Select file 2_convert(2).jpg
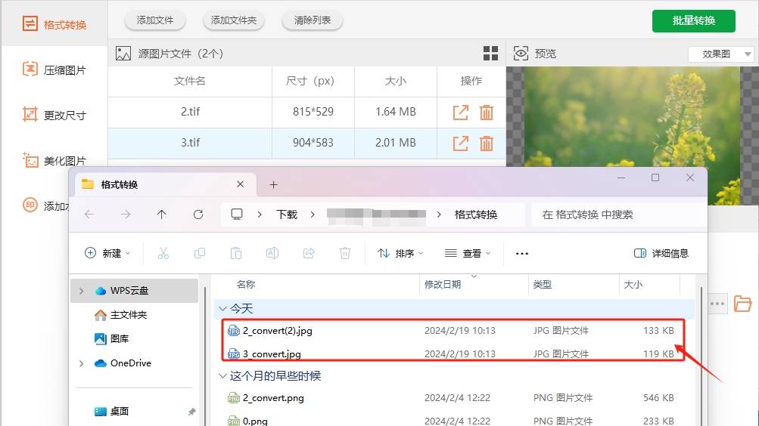Screen dimensions: 759x426 click(278, 331)
